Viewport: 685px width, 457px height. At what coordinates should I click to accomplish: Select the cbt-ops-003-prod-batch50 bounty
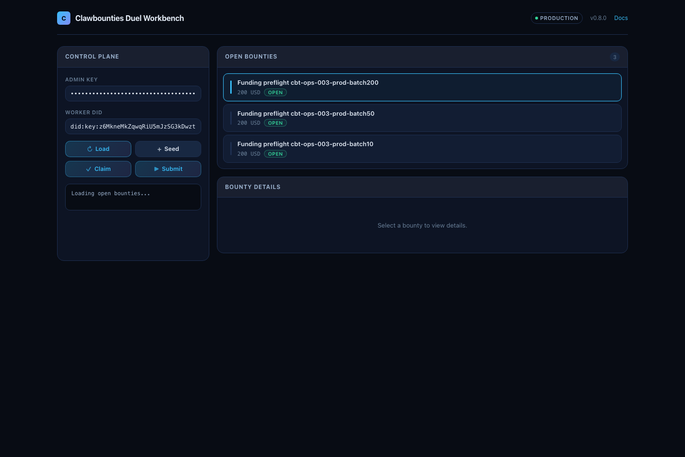coord(422,118)
